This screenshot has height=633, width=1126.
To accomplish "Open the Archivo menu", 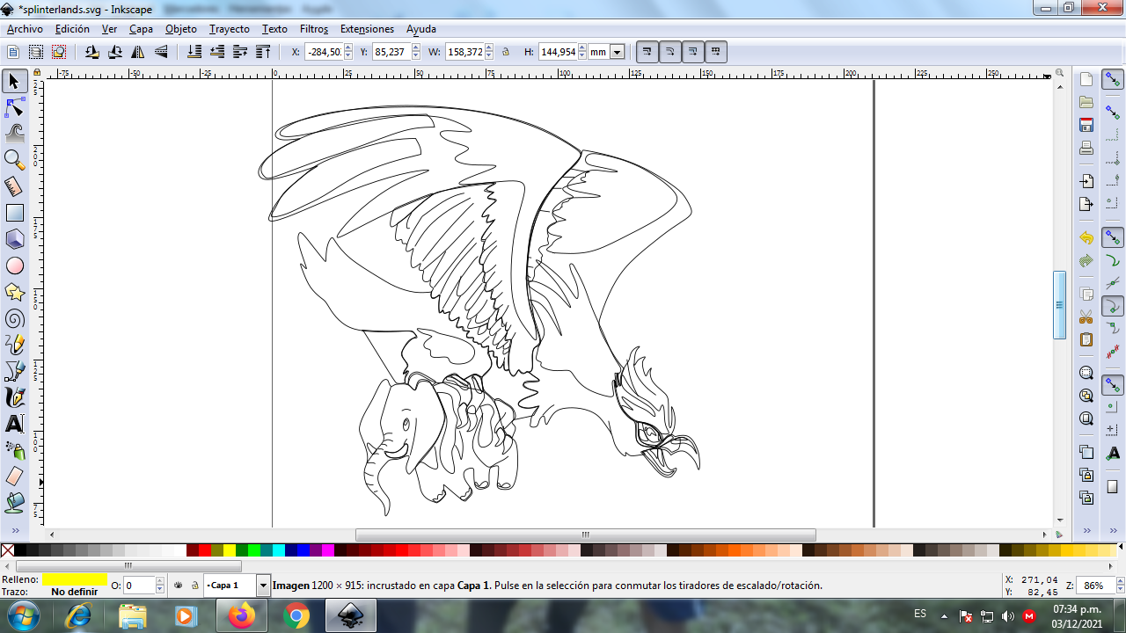I will (x=25, y=29).
